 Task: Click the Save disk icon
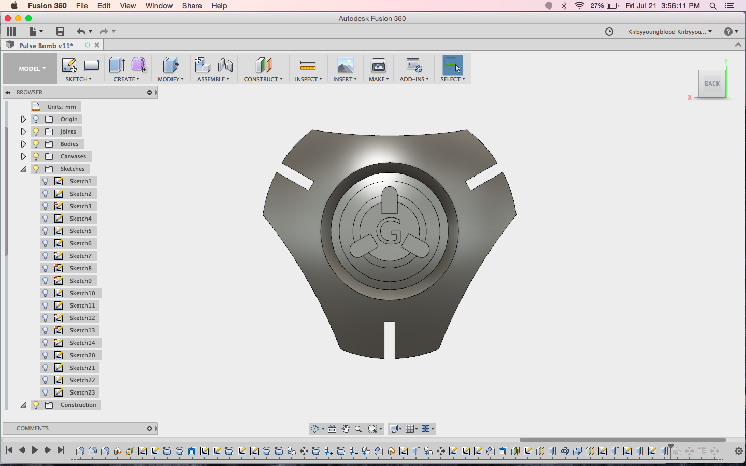(x=60, y=31)
